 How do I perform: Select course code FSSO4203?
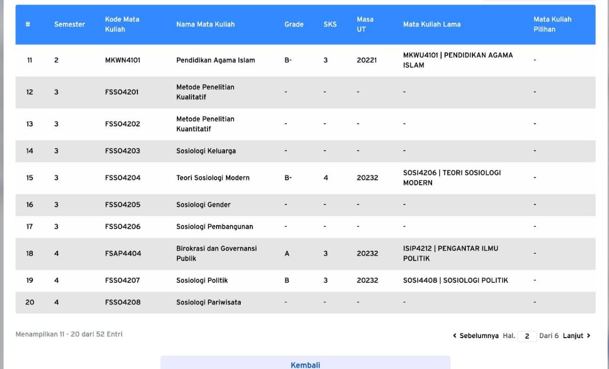click(x=123, y=151)
